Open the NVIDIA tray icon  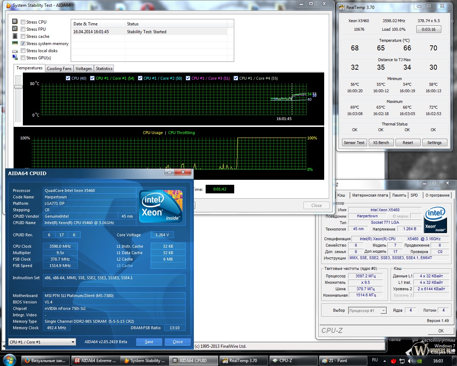pos(420,361)
